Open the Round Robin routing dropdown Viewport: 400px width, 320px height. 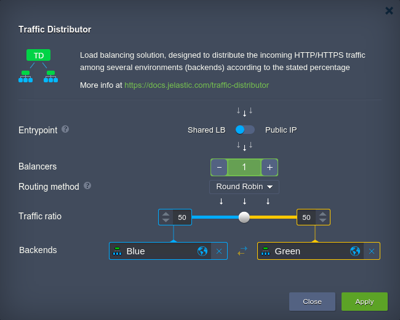click(244, 187)
